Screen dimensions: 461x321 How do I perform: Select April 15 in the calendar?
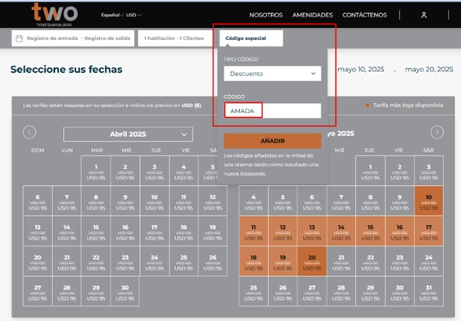click(x=96, y=232)
